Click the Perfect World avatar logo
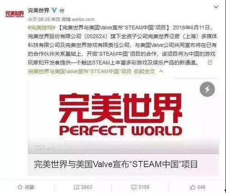Screen dimensions: 226x193 coord(14,14)
